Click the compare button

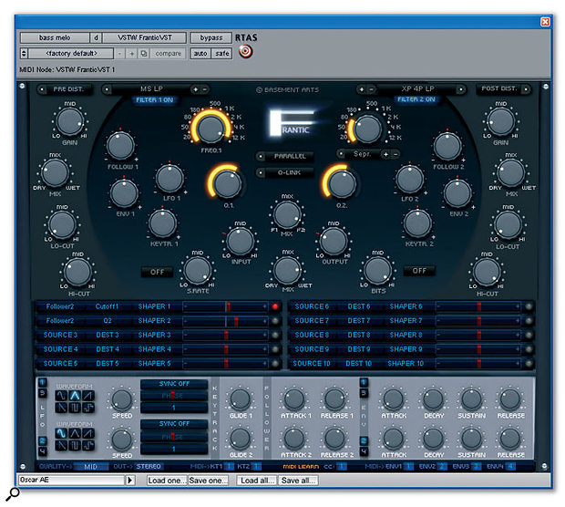click(168, 54)
